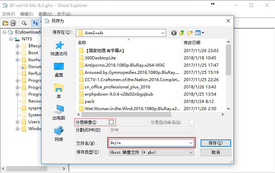Create a new folder icon
The image size is (275, 173).
point(190,33)
